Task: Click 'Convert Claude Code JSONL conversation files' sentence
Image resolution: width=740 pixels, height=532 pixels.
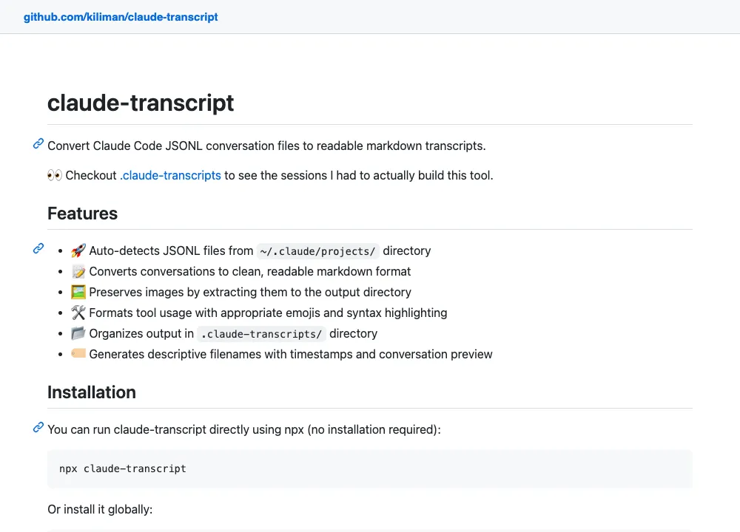Action: point(266,146)
